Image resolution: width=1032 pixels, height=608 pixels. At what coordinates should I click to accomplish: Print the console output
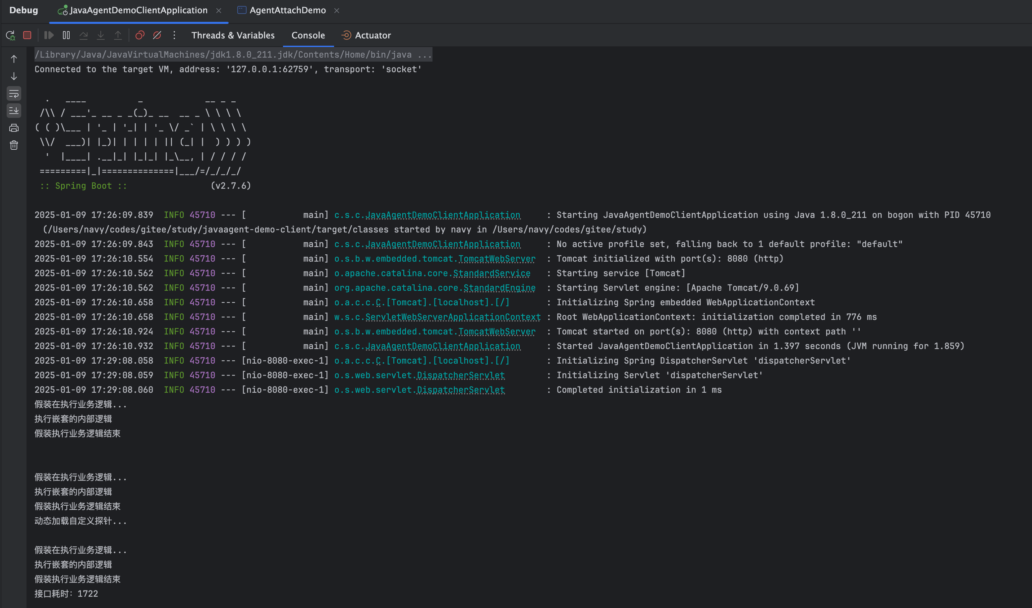(x=14, y=128)
